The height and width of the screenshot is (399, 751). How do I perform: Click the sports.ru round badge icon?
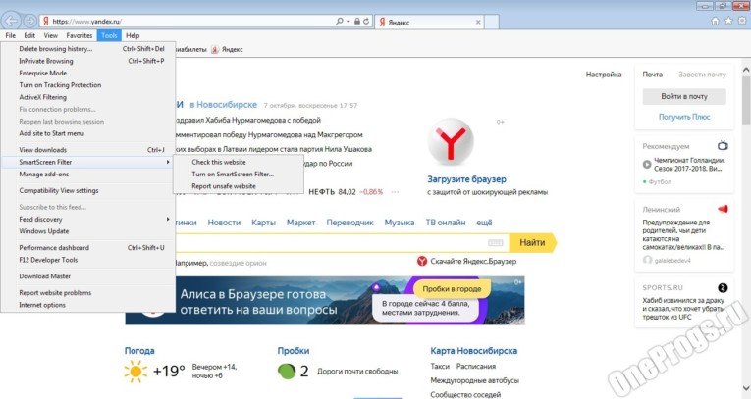point(723,287)
